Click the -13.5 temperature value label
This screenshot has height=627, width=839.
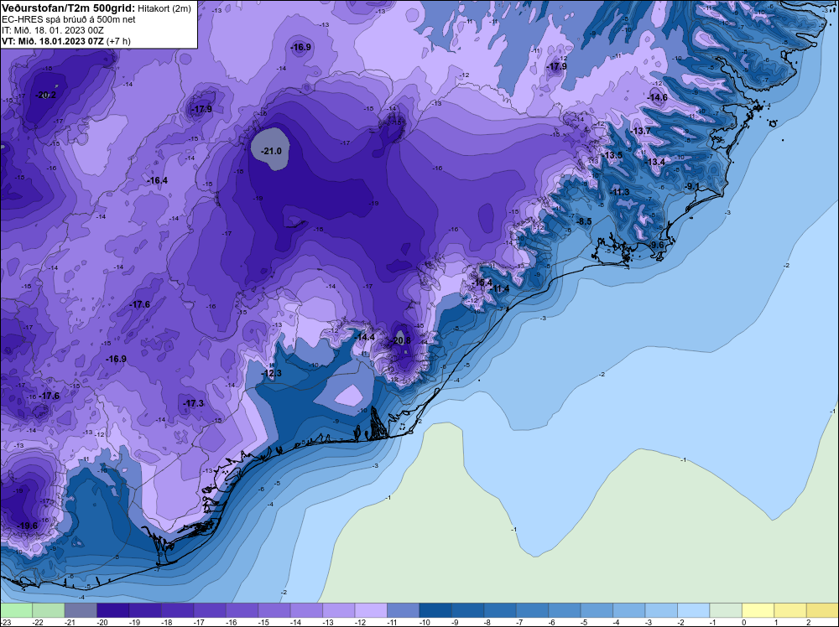pyautogui.click(x=612, y=155)
